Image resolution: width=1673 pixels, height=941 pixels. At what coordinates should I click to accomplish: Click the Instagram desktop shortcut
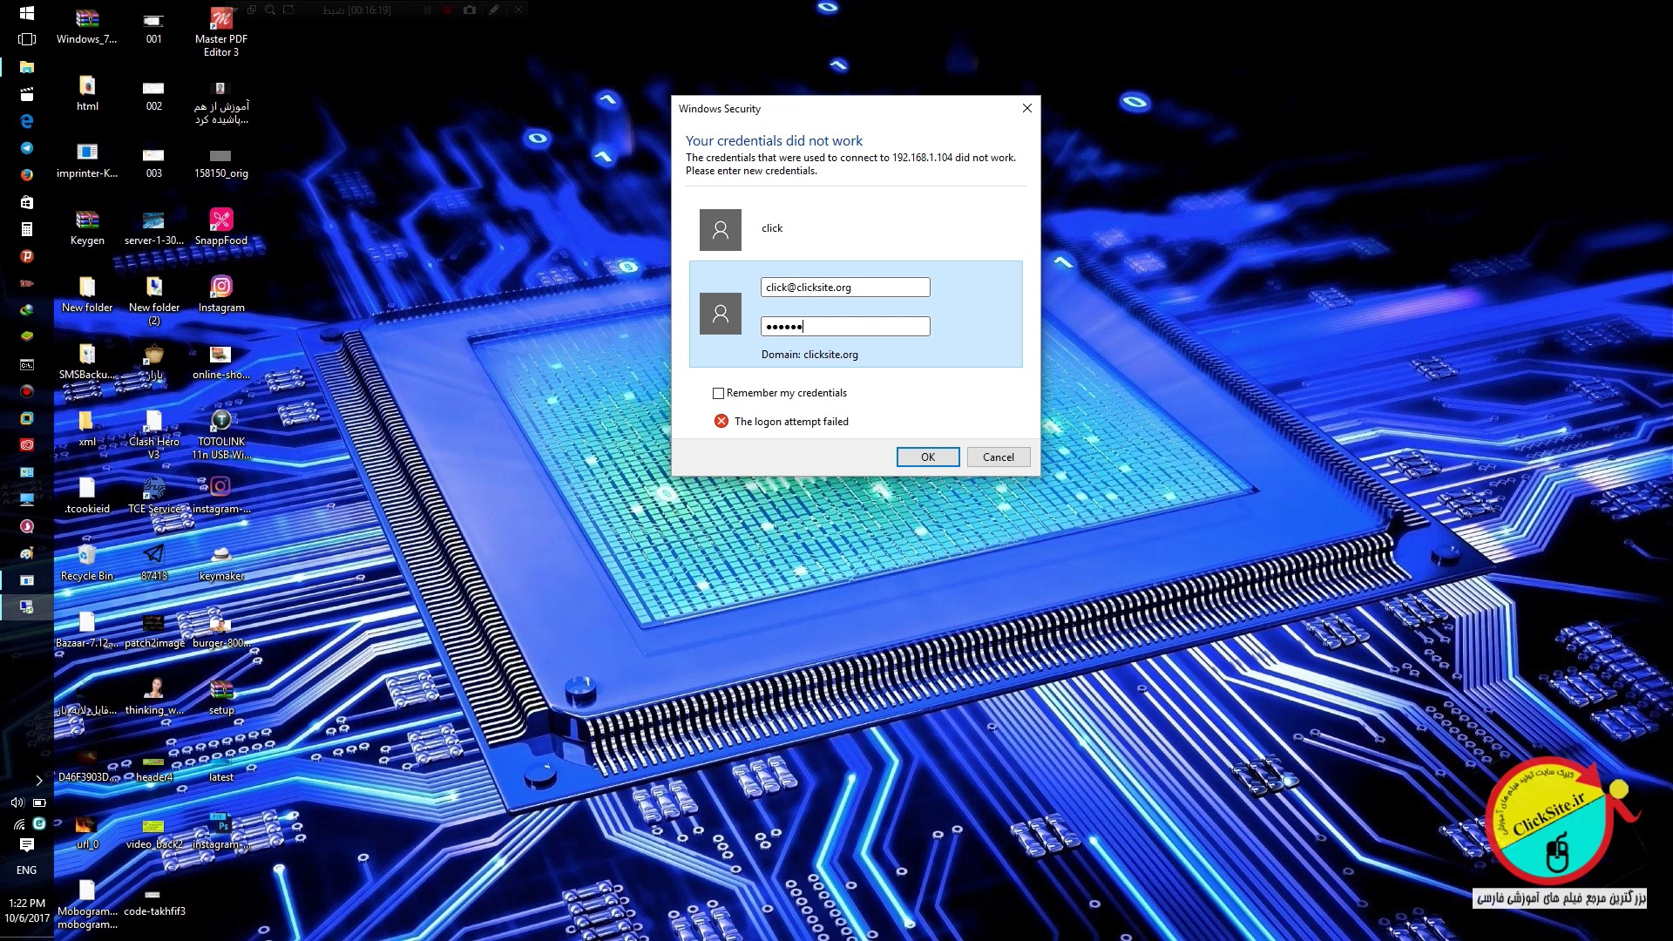point(220,293)
